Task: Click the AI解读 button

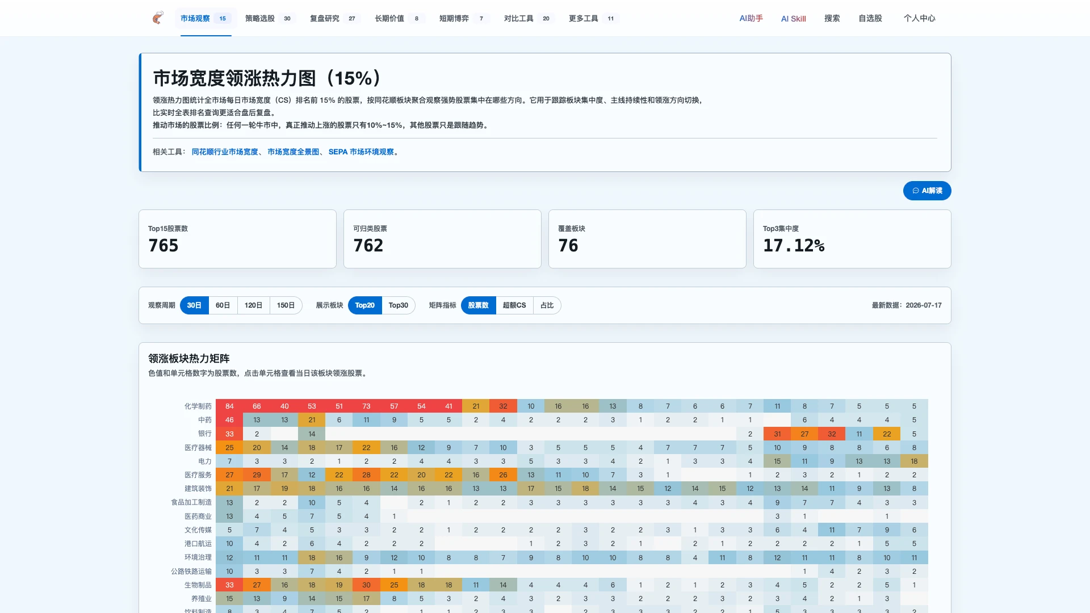Action: (x=927, y=191)
